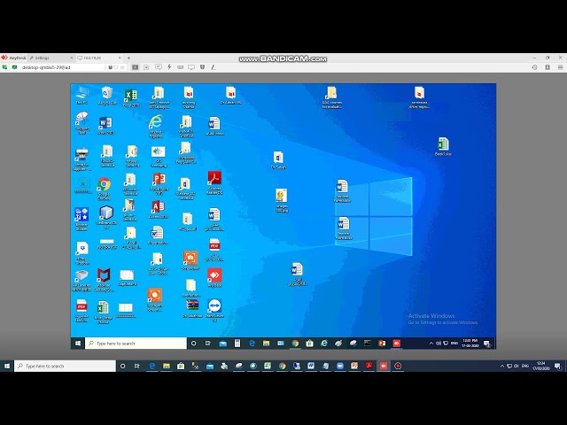The image size is (567, 425).
Task: Open Cortana on remote taskbar
Action: click(193, 344)
